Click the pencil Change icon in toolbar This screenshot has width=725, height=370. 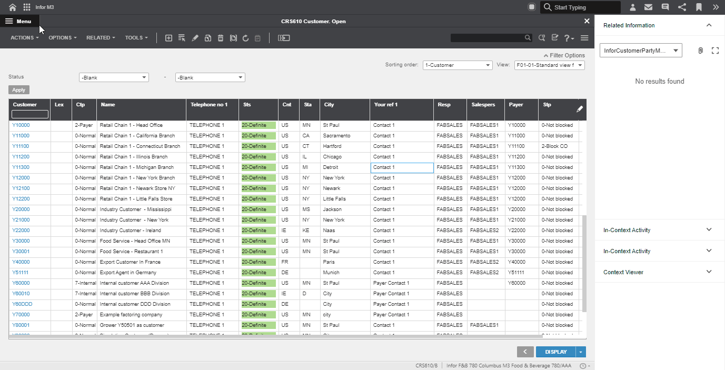195,38
